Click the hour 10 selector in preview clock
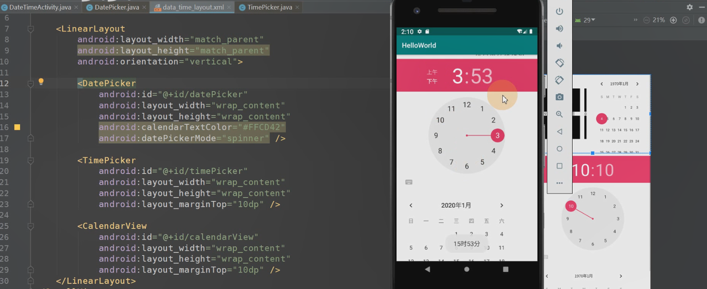707x289 pixels. point(571,206)
